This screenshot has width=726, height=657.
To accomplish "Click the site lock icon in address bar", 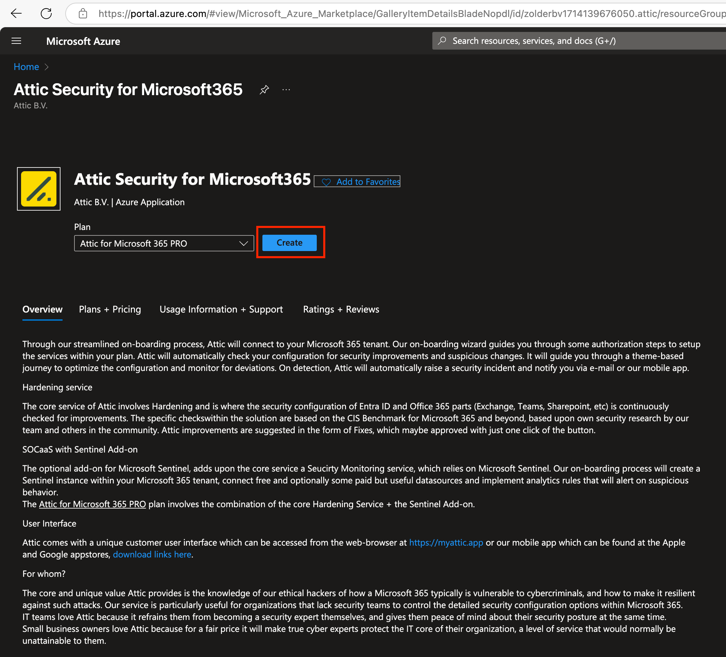I will click(x=83, y=14).
